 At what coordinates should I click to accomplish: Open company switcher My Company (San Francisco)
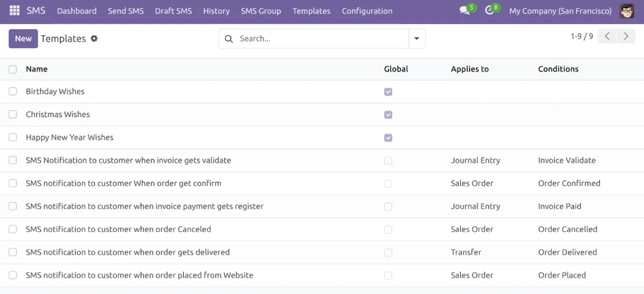[x=560, y=11]
